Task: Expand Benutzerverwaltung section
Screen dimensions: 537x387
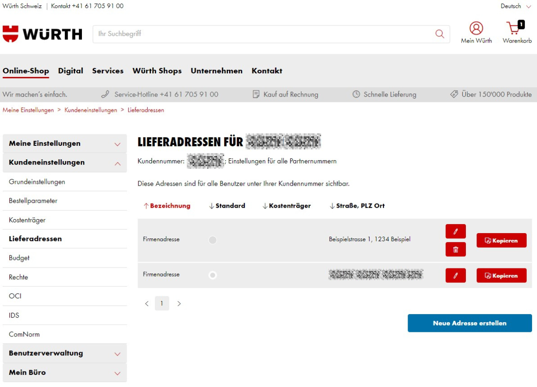Action: pos(65,353)
